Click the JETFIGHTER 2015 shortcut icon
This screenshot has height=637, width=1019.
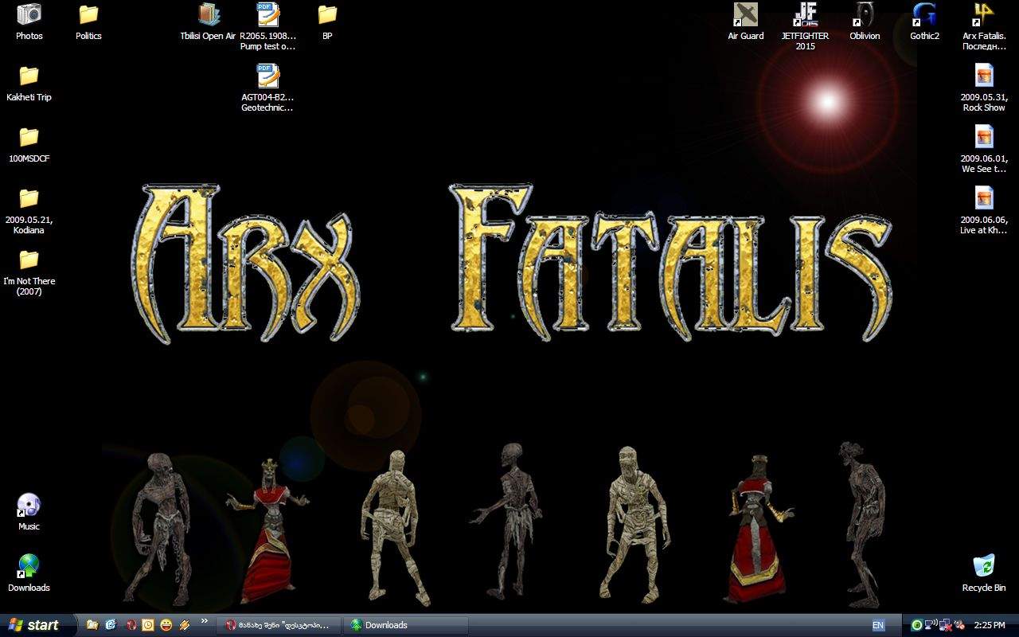(805, 15)
